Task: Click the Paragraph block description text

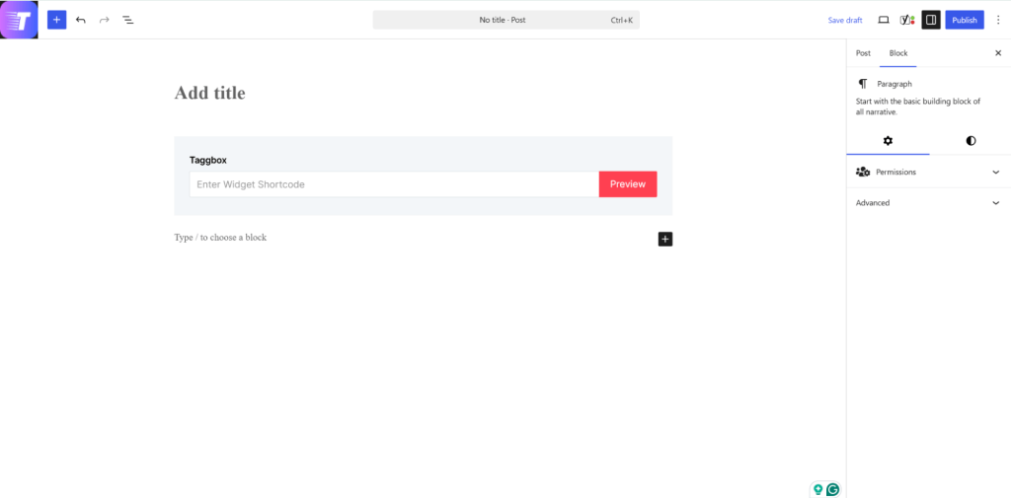Action: pyautogui.click(x=918, y=107)
